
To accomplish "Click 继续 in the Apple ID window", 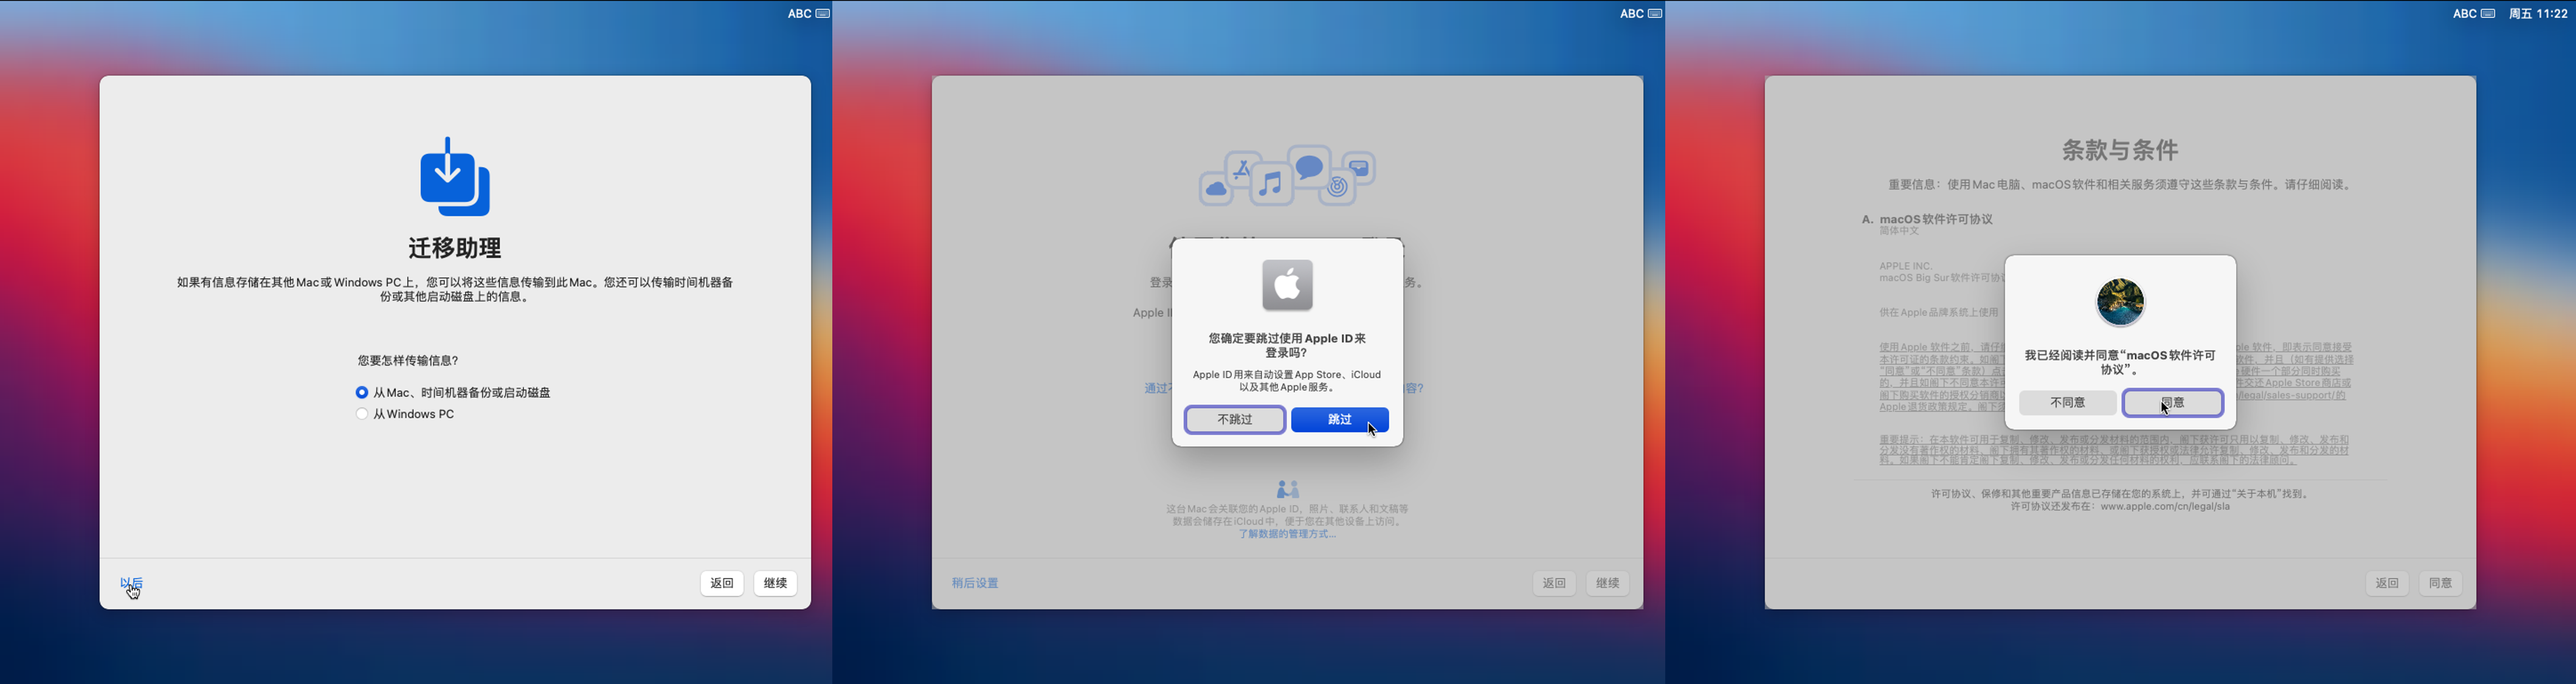I will tap(1607, 583).
